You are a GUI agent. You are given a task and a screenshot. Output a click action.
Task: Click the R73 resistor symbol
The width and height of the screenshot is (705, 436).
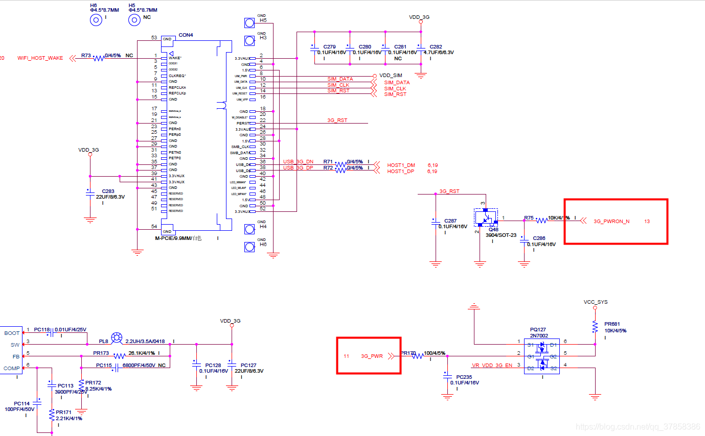tap(98, 58)
